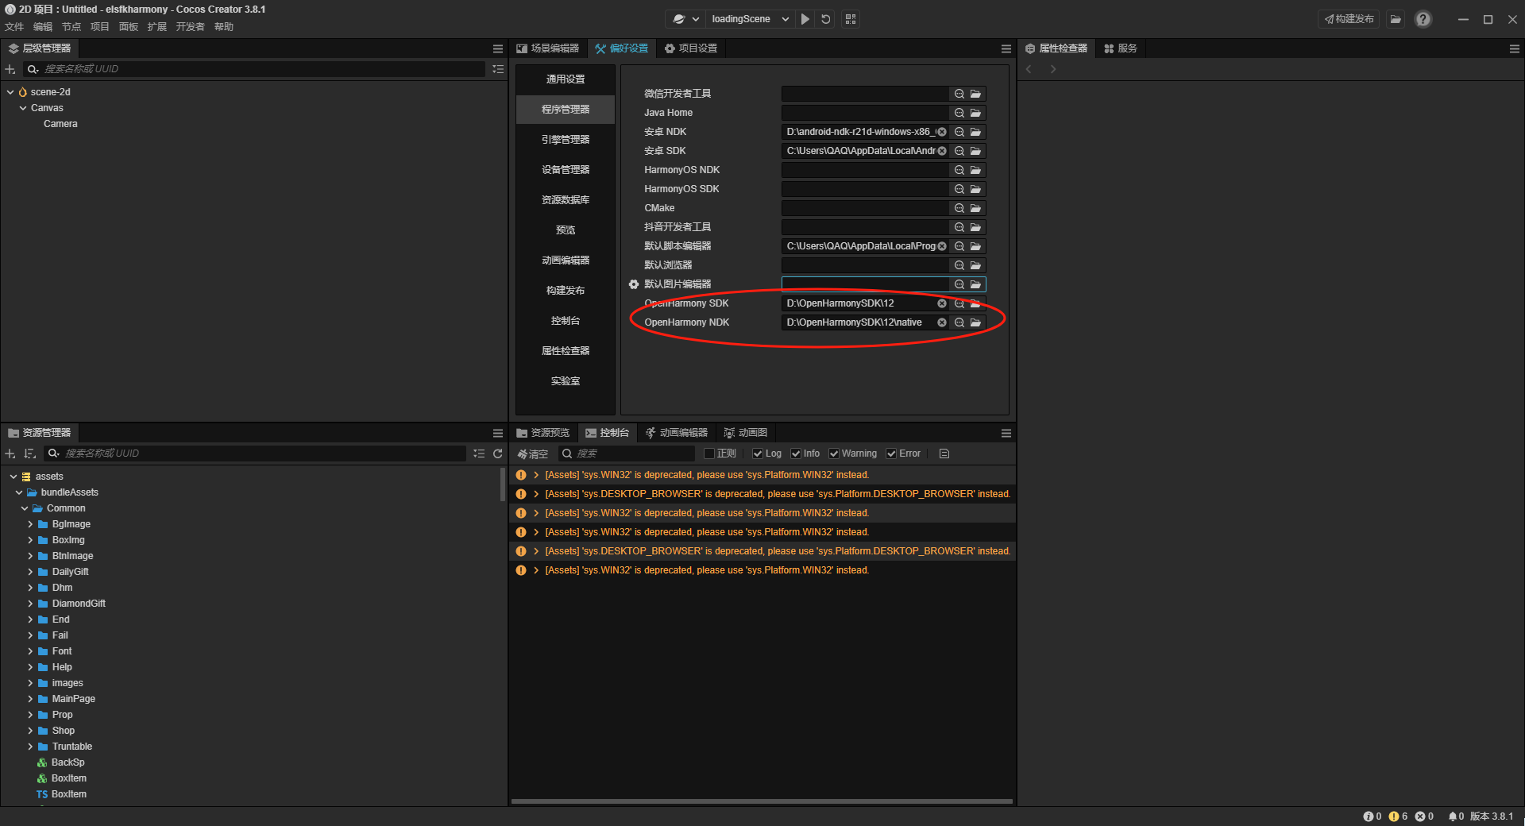Image resolution: width=1525 pixels, height=826 pixels.
Task: Collapse the bundleAssets folder
Action: 19,492
